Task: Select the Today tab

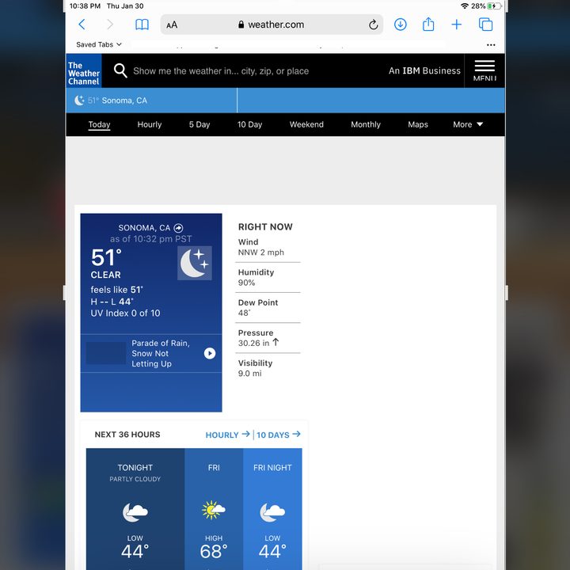Action: (99, 124)
